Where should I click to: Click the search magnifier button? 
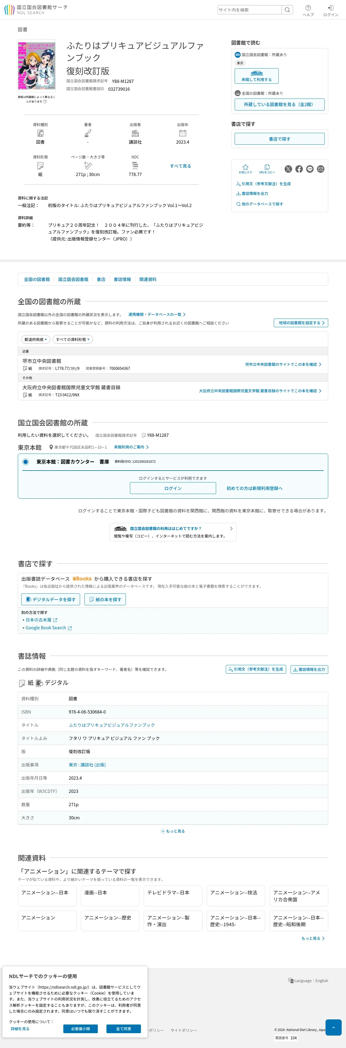point(287,10)
